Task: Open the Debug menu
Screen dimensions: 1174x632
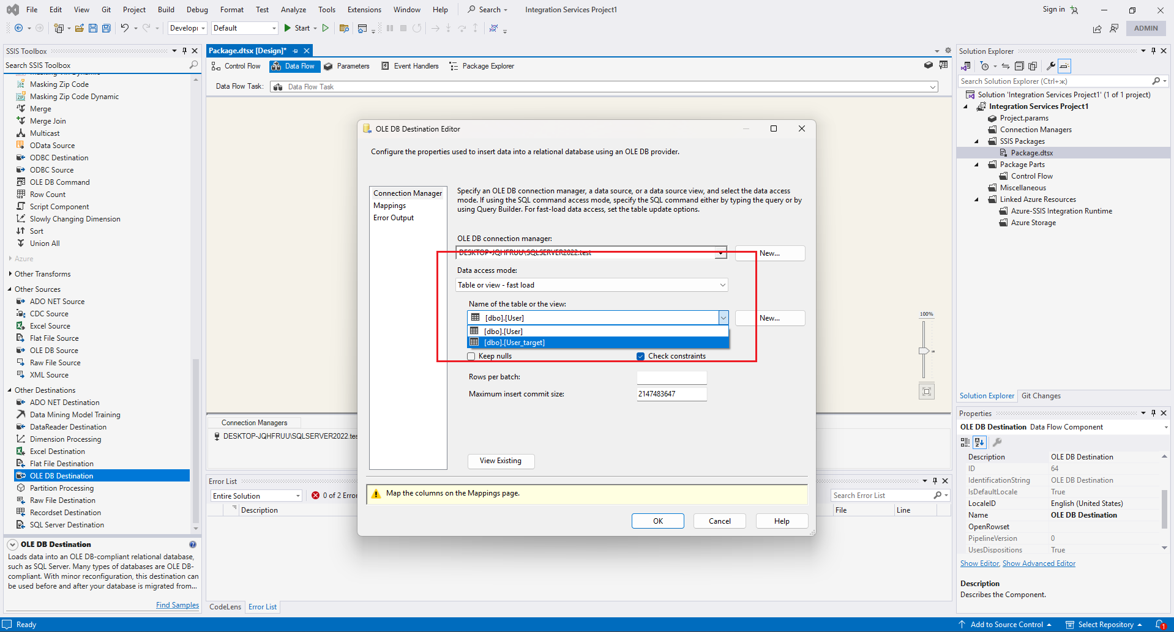Action: tap(197, 10)
